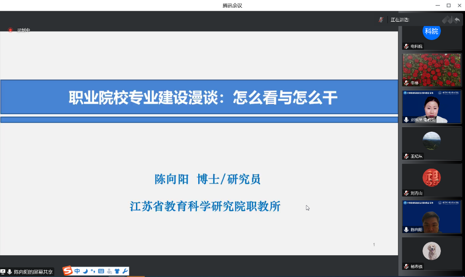
Task: Toggle Chinese/English input mode on Sogou bar
Action: click(x=77, y=271)
